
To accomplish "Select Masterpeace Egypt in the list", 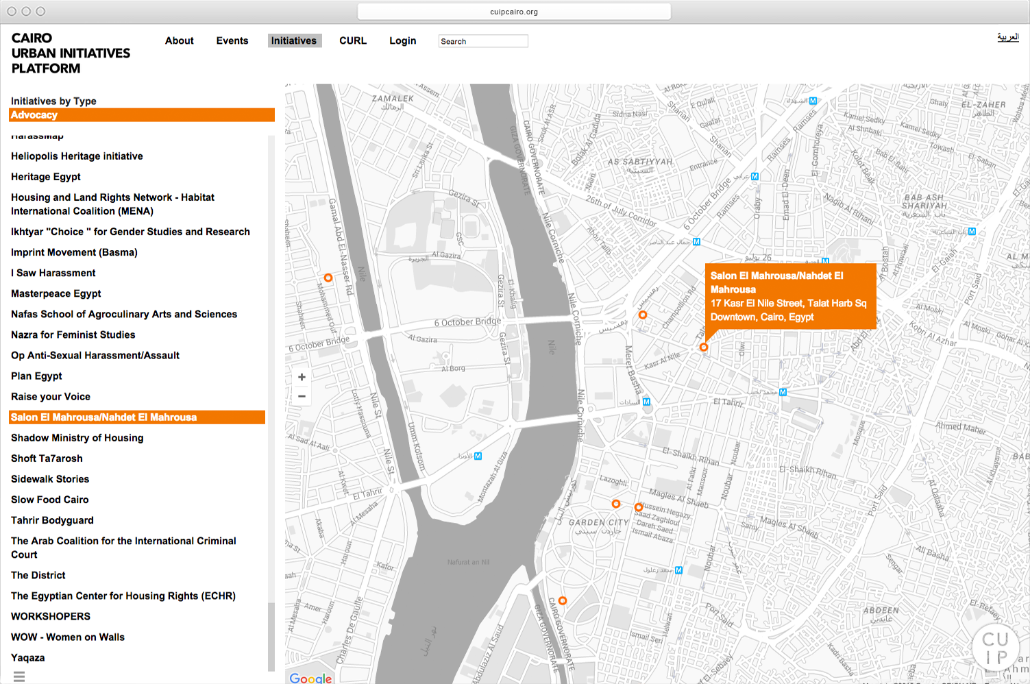I will (x=56, y=293).
